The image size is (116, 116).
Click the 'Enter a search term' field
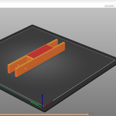coord(110,6)
